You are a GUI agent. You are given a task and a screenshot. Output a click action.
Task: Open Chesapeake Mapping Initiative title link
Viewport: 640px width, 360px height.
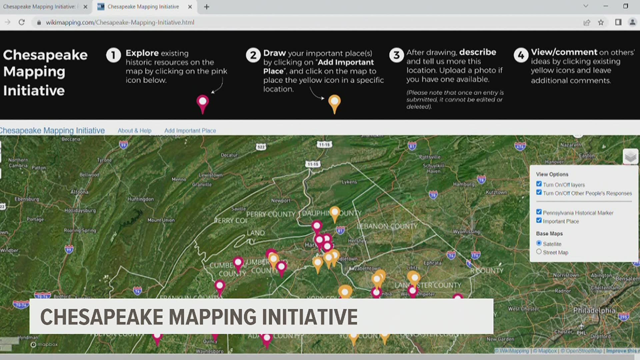click(x=52, y=130)
